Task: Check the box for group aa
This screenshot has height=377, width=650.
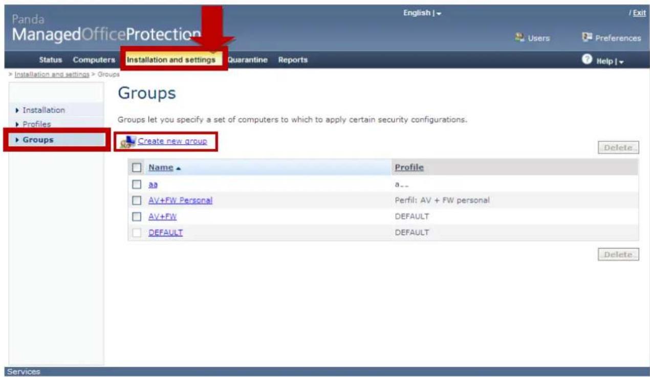Action: click(136, 184)
